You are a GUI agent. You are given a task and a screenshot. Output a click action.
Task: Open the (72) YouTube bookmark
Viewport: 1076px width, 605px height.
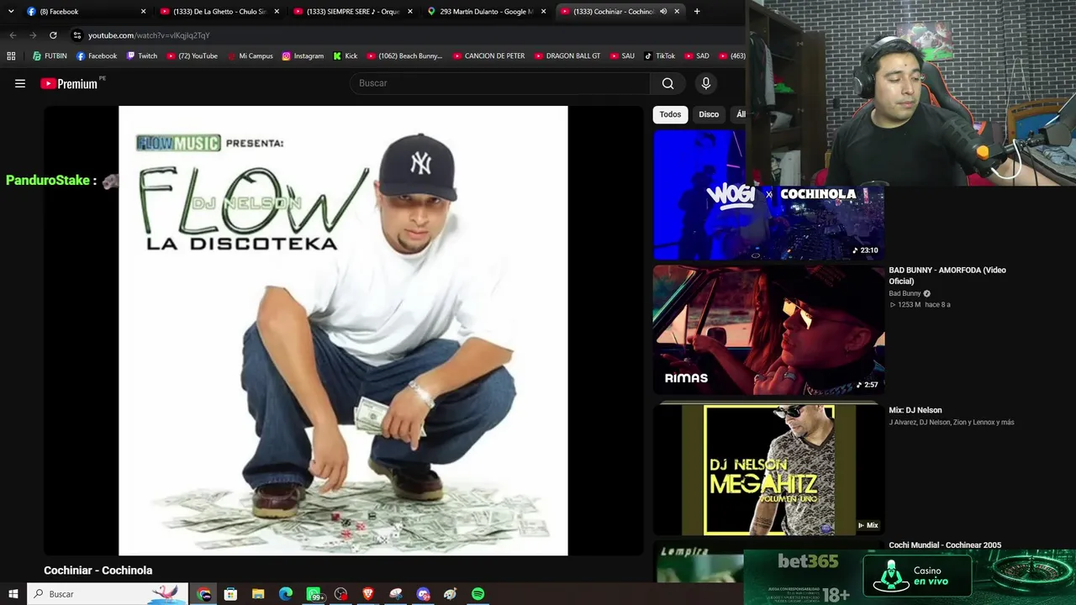[192, 56]
